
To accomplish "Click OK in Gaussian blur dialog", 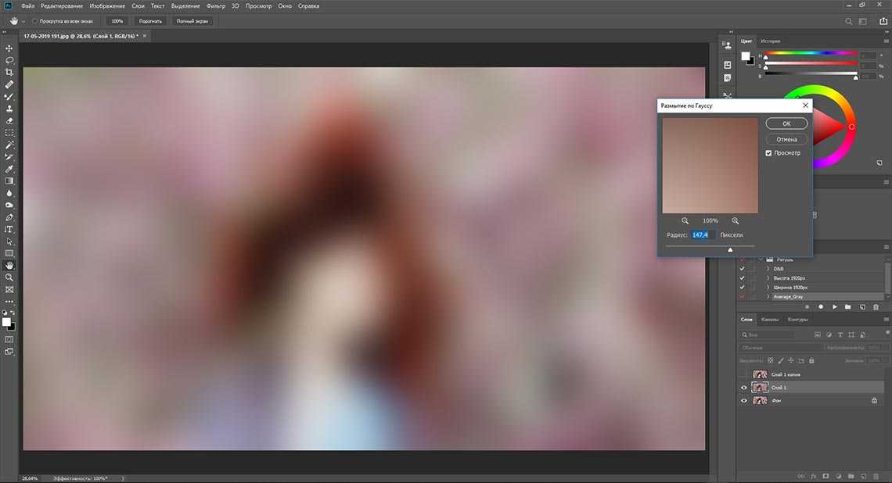I will click(786, 123).
